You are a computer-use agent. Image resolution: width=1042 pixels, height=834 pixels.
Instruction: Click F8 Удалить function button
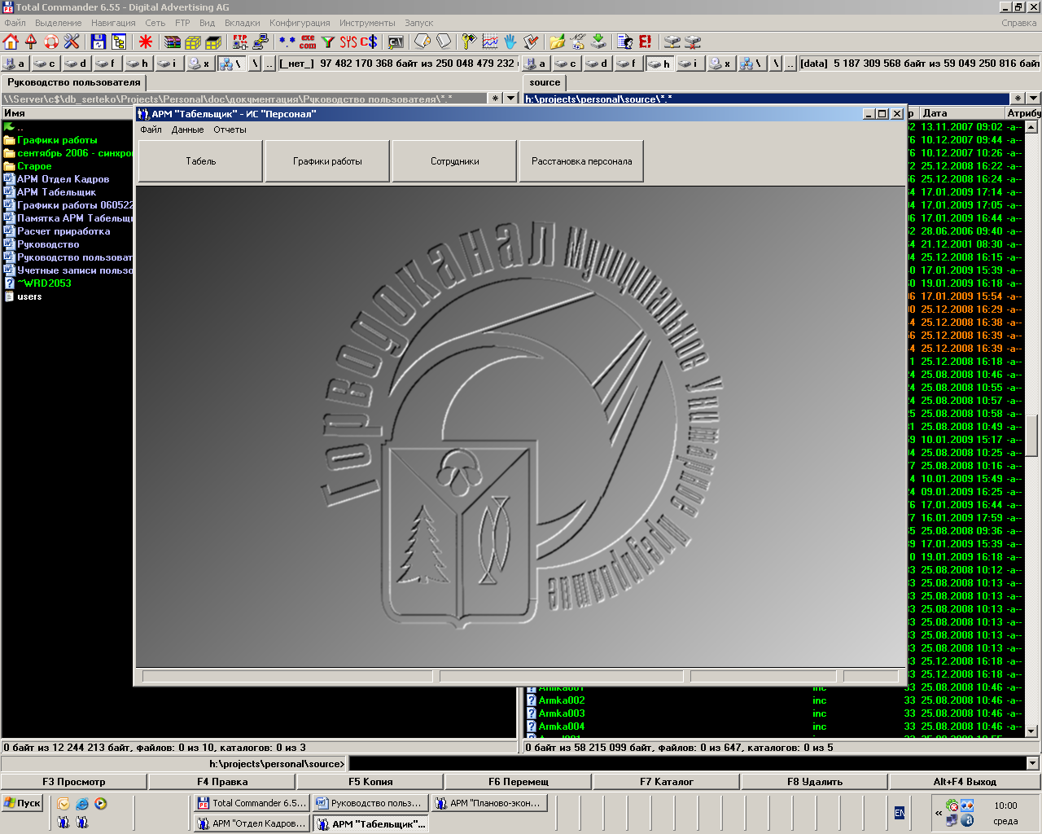(815, 782)
